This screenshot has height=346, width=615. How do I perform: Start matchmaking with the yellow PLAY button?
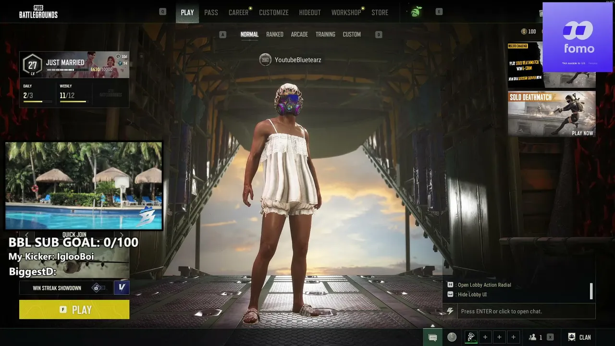pyautogui.click(x=74, y=309)
